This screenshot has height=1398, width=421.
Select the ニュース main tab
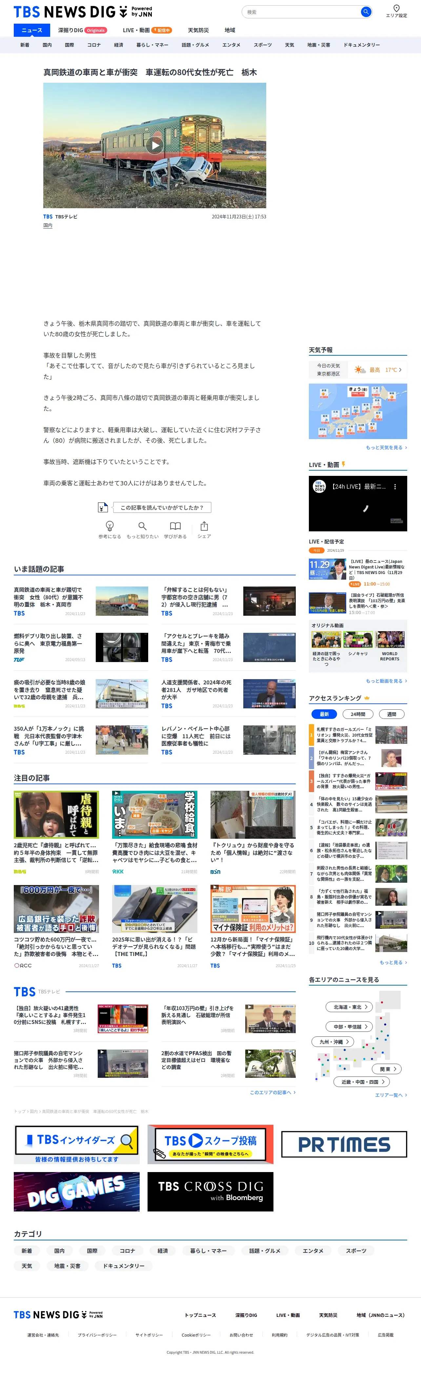tap(31, 31)
